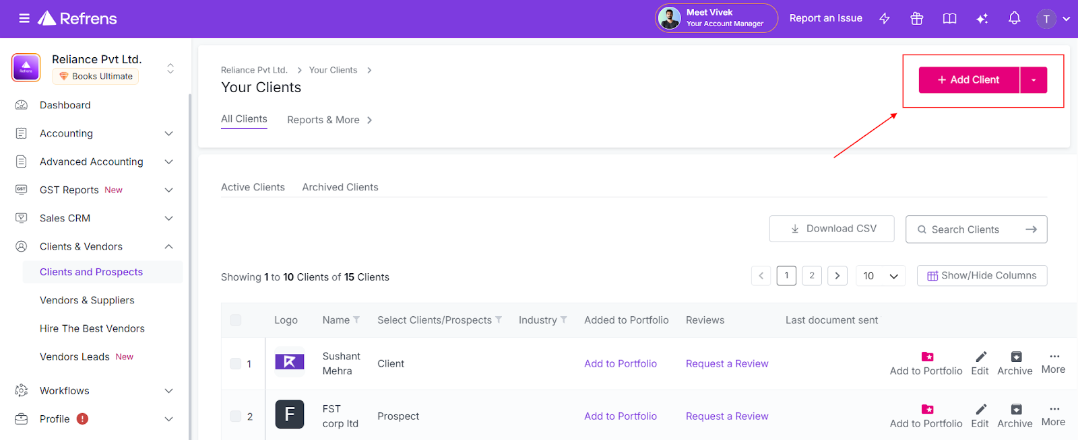Image resolution: width=1078 pixels, height=440 pixels.
Task: Filter the Select Clients/Prospects column
Action: 499,320
